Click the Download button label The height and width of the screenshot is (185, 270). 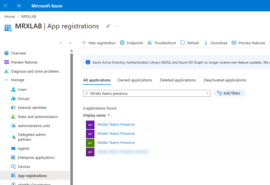click(x=219, y=43)
